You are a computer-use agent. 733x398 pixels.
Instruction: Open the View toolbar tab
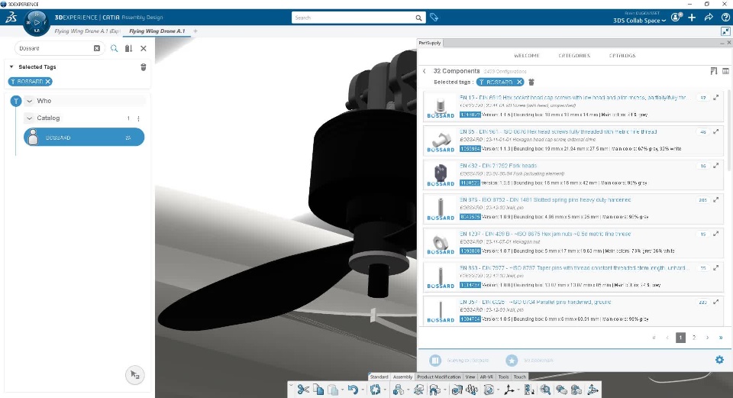470,377
